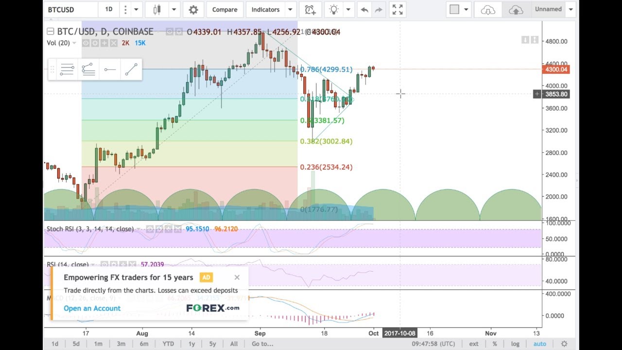The width and height of the screenshot is (622, 350).
Task: Save chart layout to cloud
Action: pos(516,10)
